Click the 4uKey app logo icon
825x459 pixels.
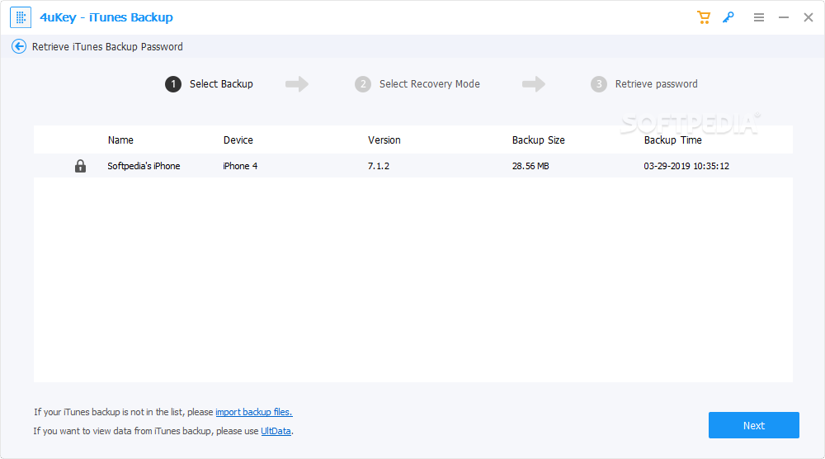pyautogui.click(x=21, y=17)
